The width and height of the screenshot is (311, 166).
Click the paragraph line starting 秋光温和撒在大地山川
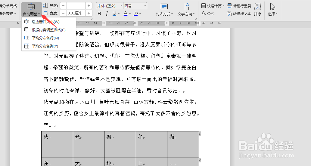pos(121,102)
